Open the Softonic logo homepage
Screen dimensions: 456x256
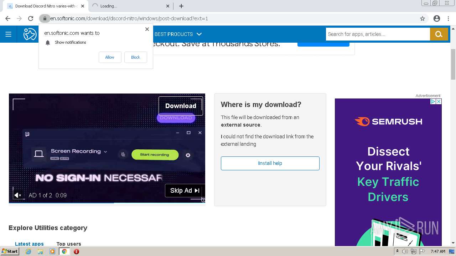(30, 34)
